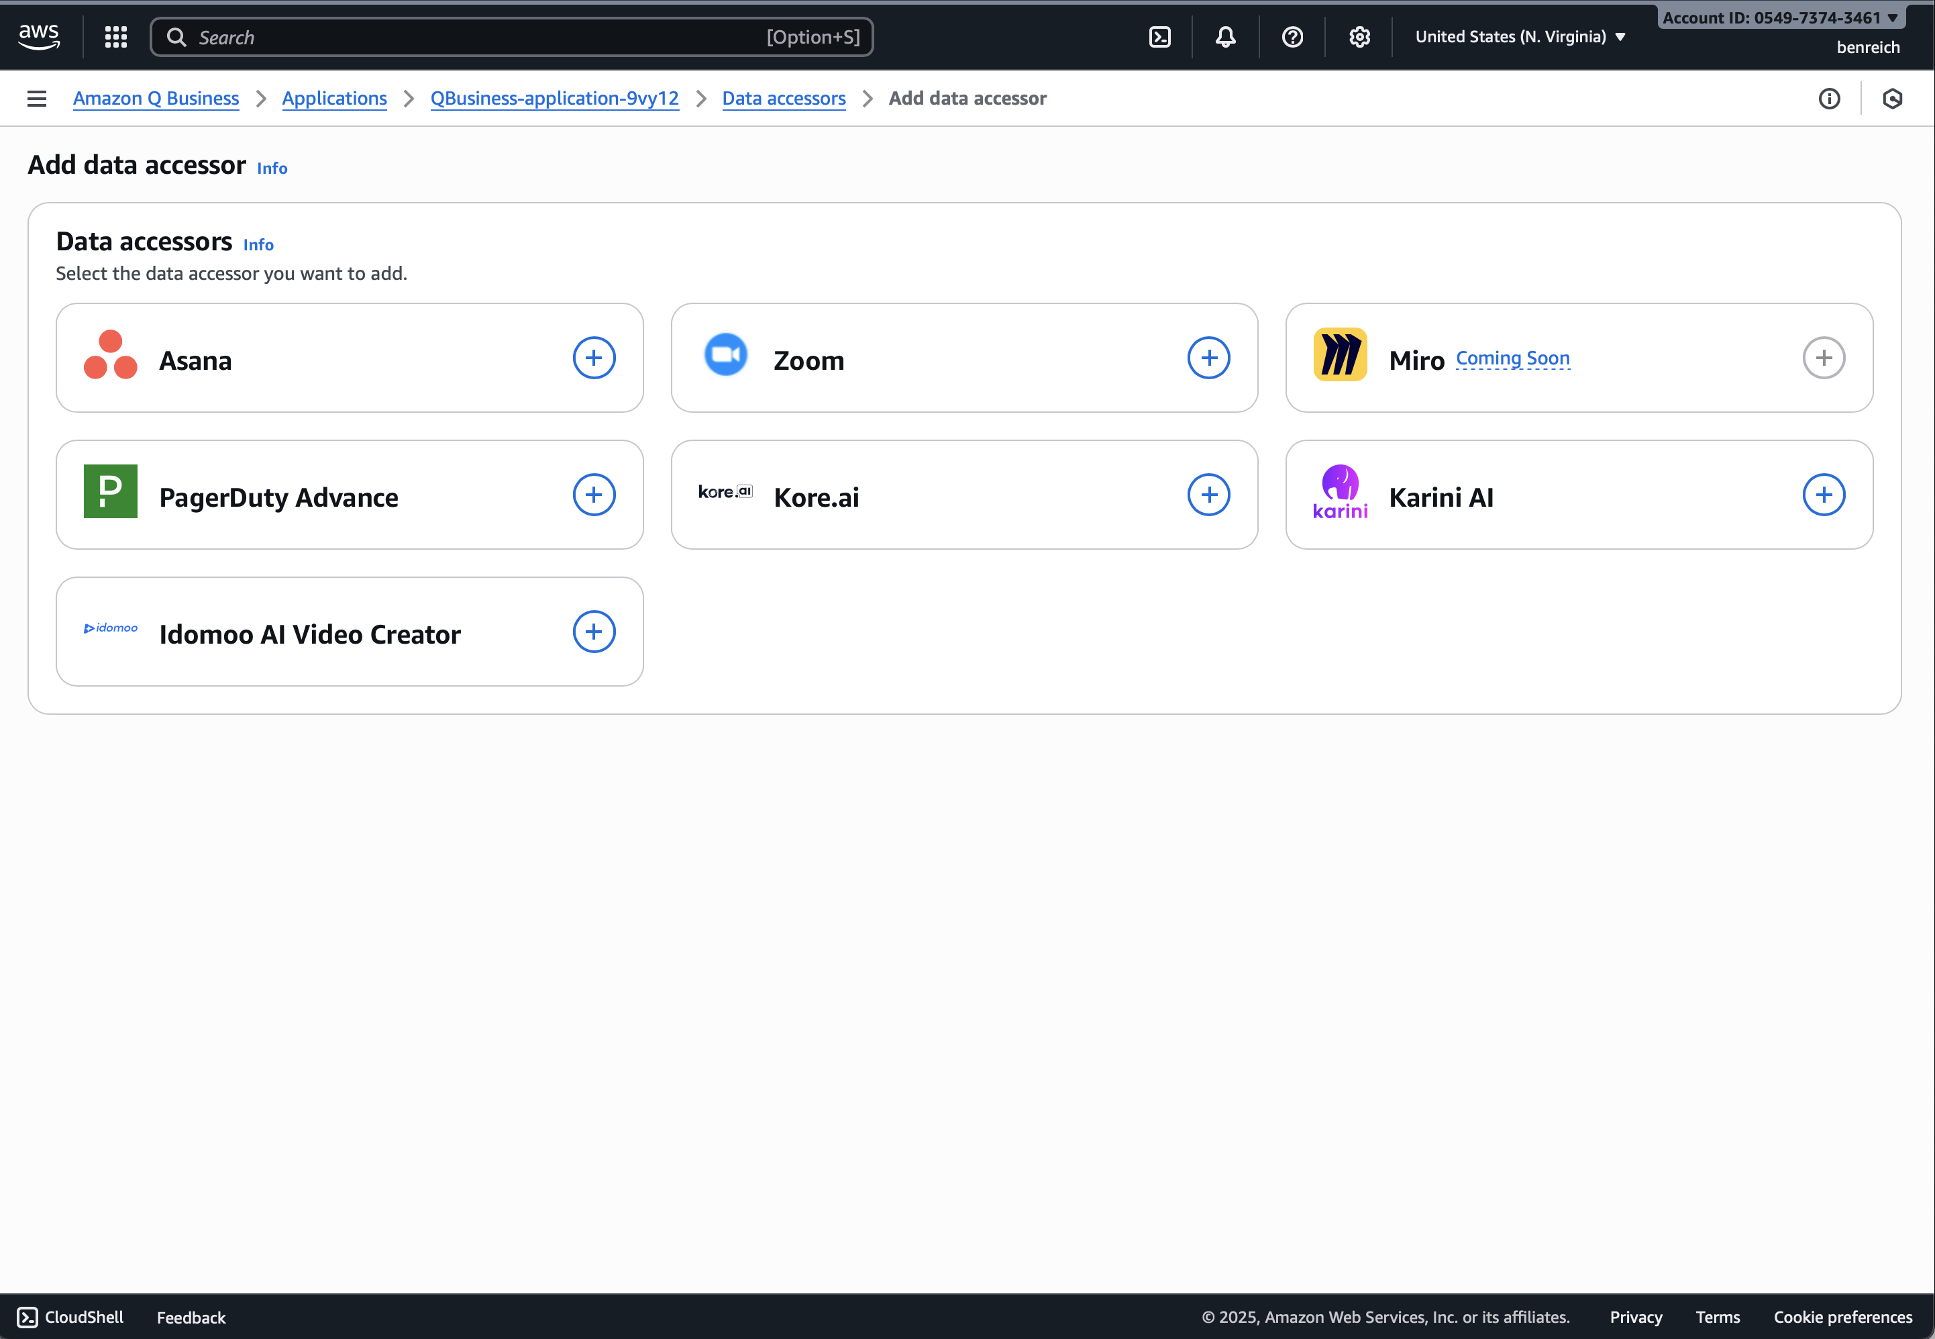
Task: Expand the Account ID dropdown
Action: click(x=1780, y=17)
